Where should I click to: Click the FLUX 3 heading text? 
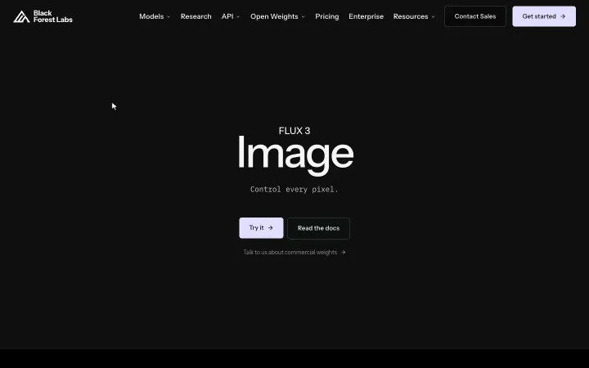click(294, 131)
